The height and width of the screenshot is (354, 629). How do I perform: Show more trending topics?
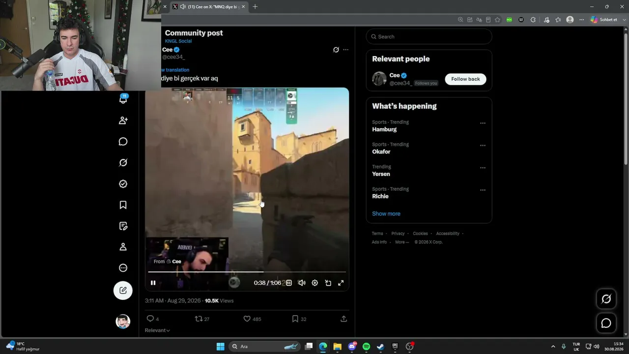coord(386,214)
